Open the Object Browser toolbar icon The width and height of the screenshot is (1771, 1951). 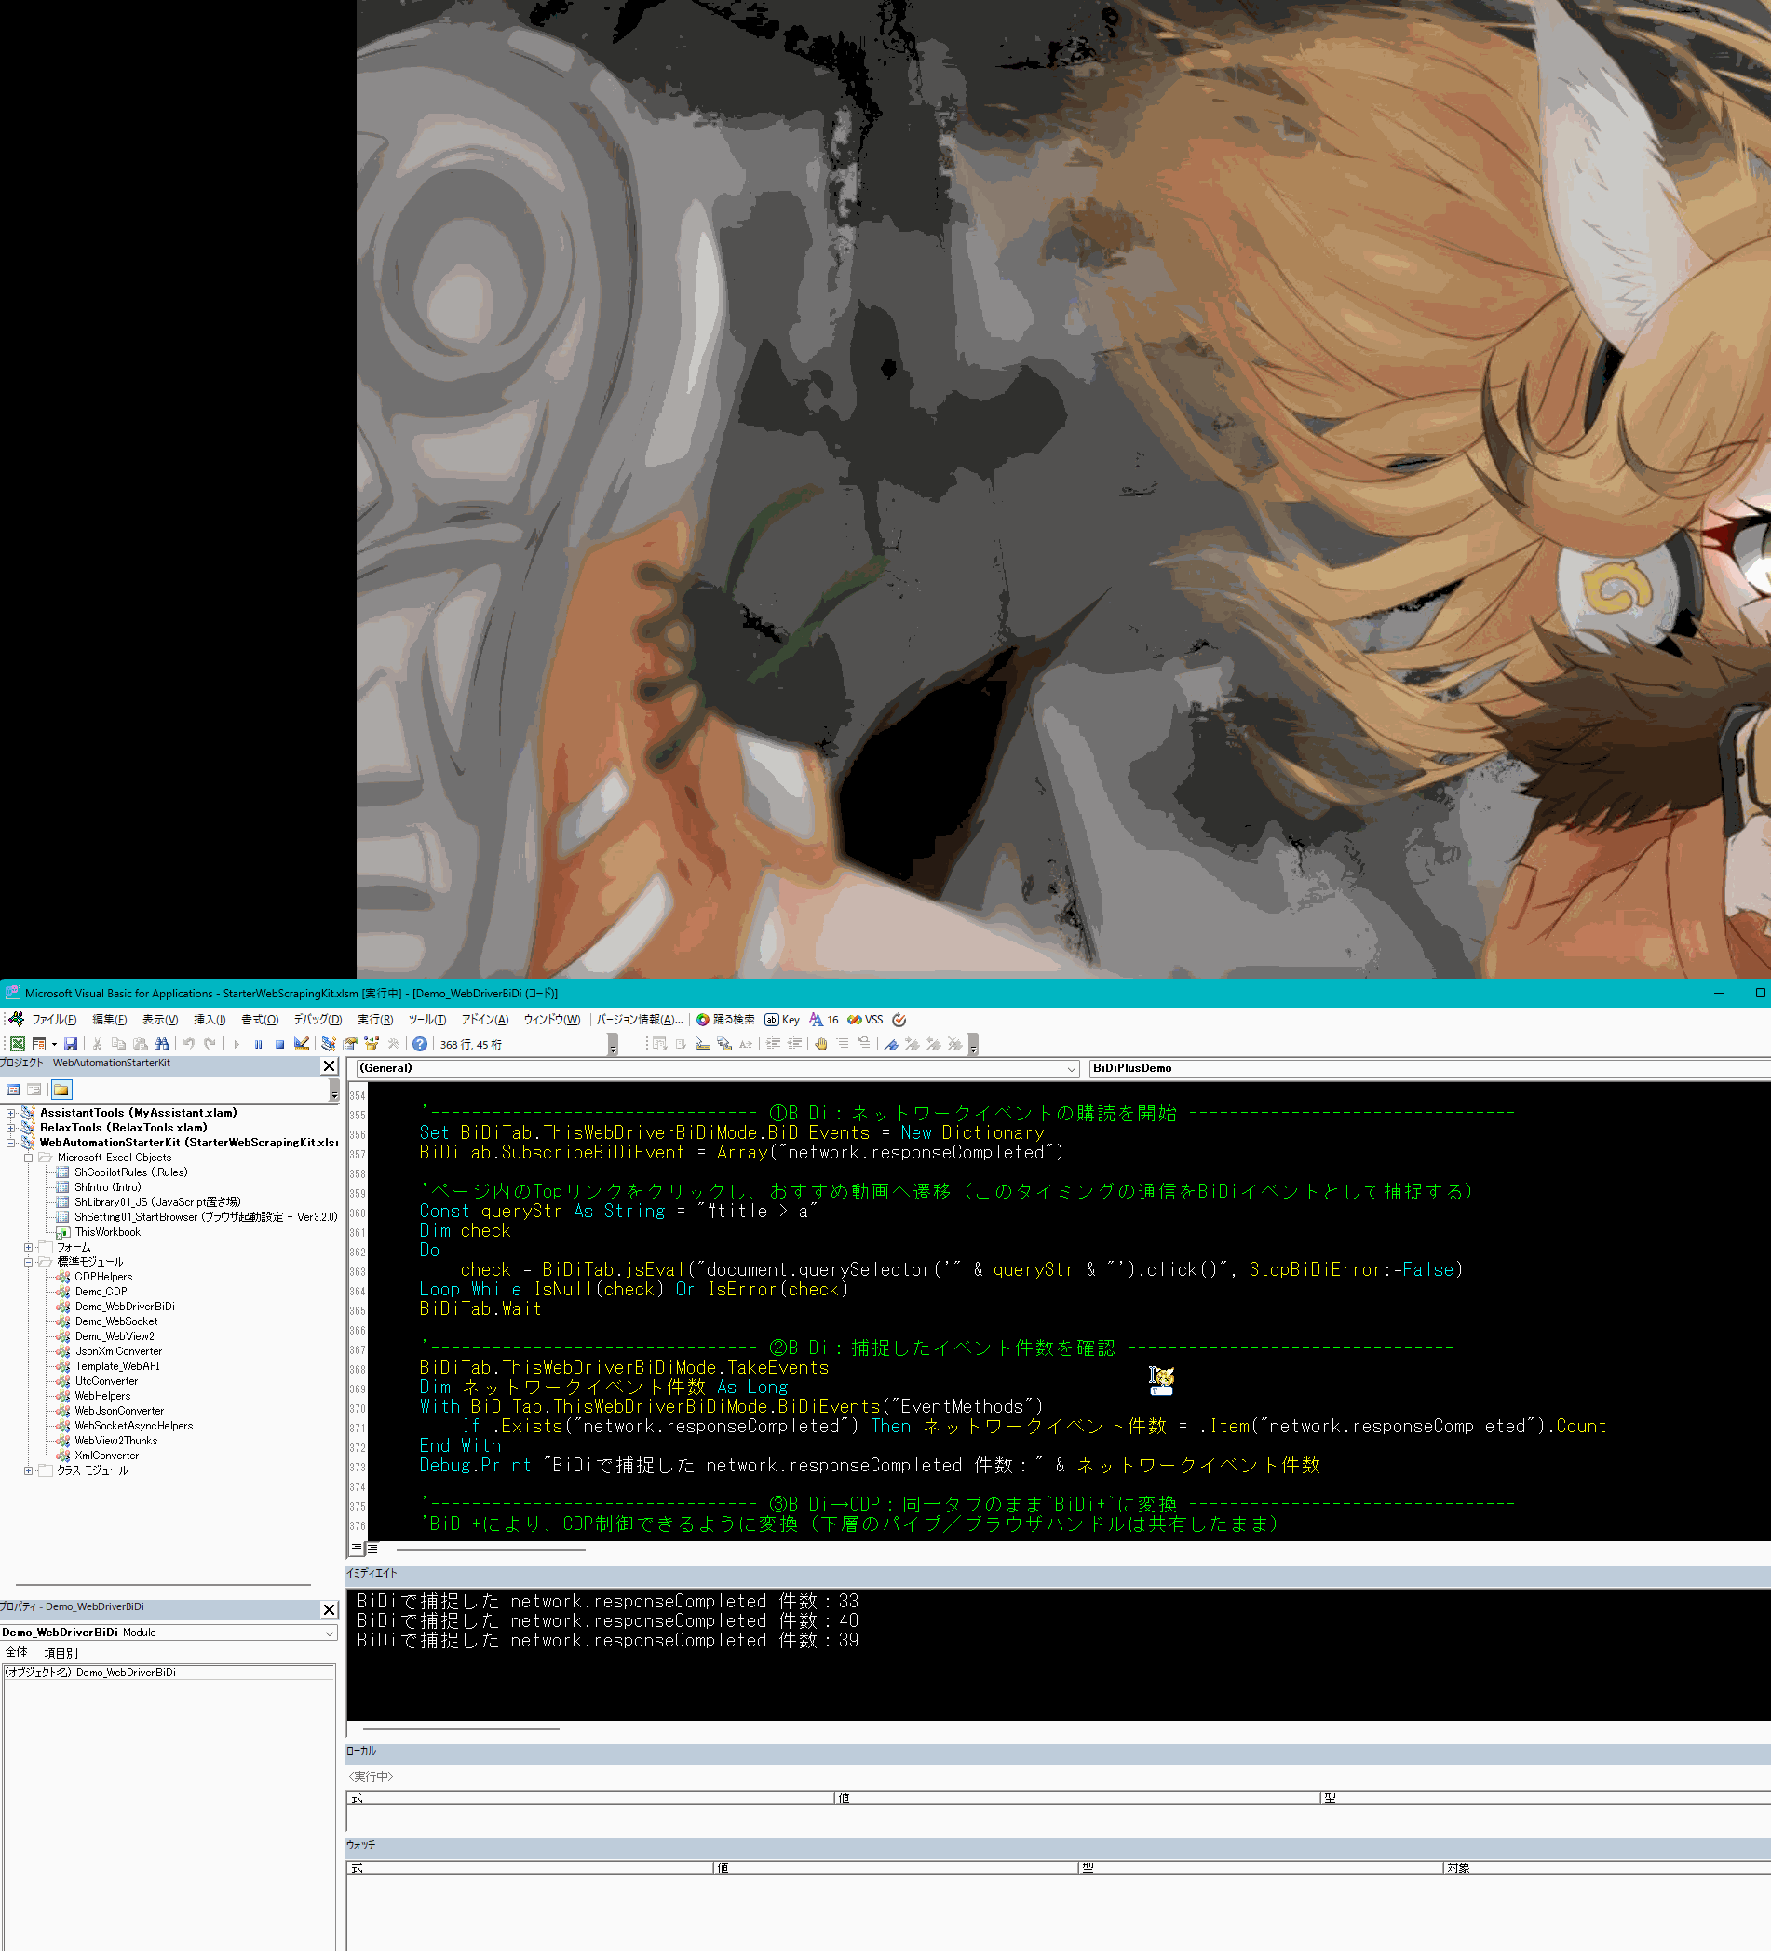pos(372,1044)
